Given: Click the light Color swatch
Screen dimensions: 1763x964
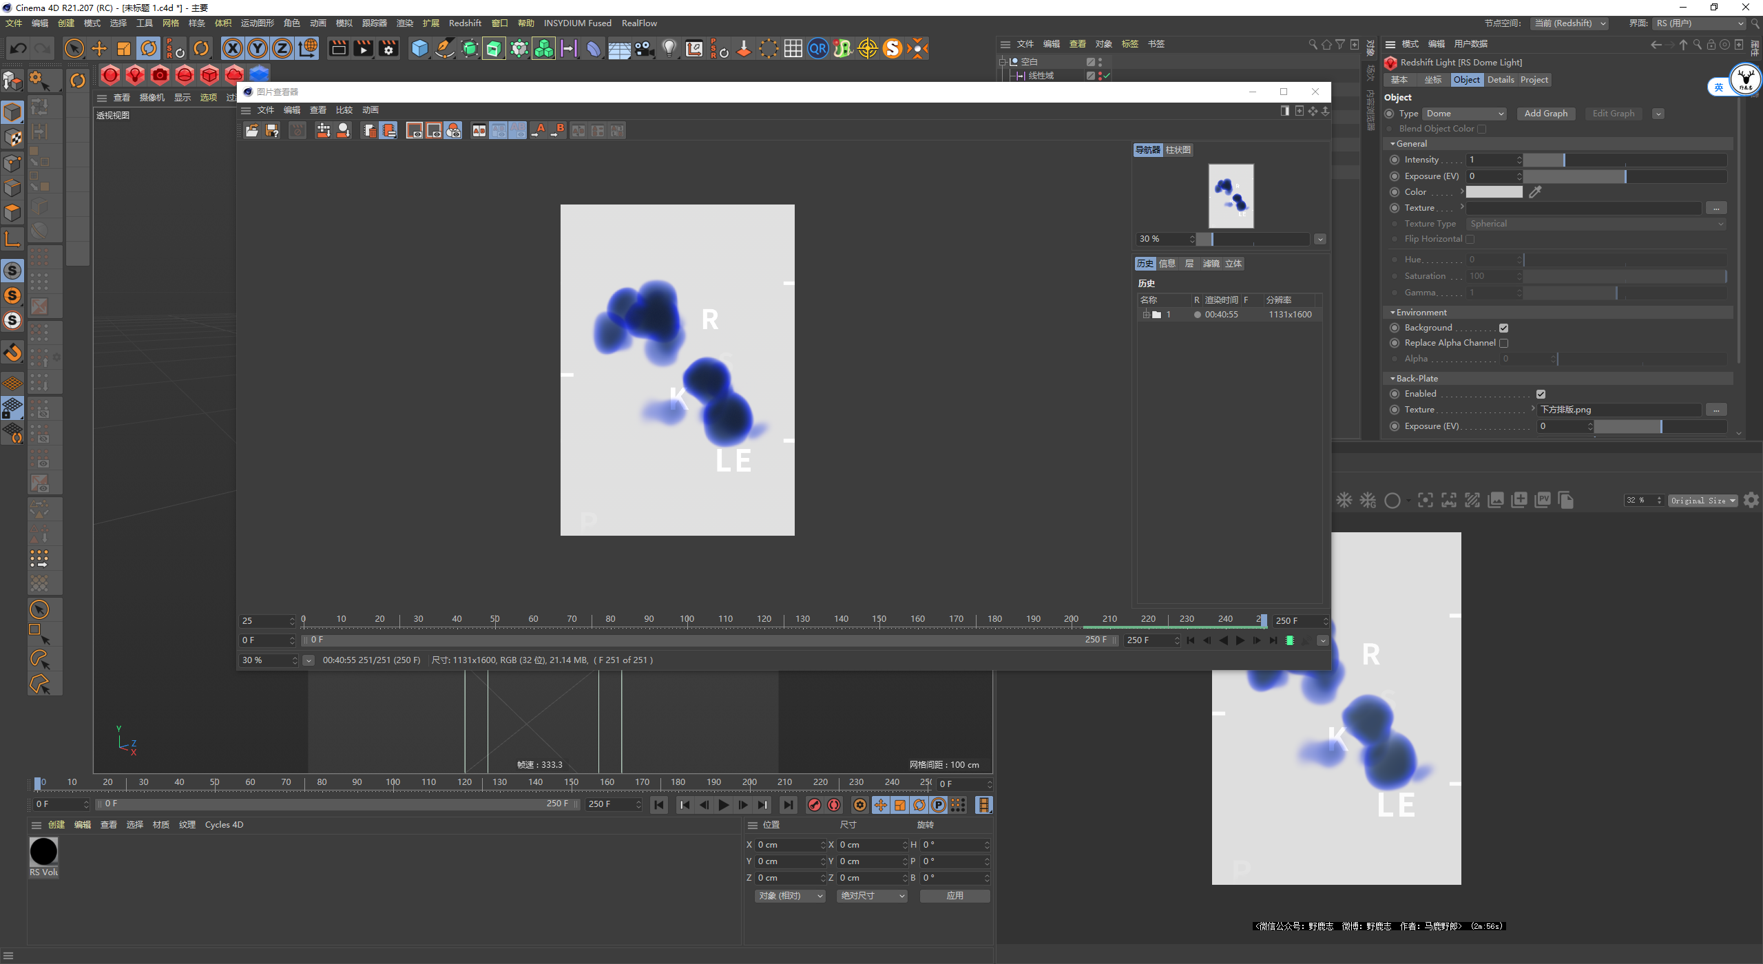Looking at the screenshot, I should click(1494, 192).
